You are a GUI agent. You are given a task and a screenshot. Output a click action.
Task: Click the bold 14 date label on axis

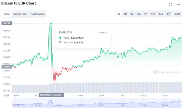122,96
